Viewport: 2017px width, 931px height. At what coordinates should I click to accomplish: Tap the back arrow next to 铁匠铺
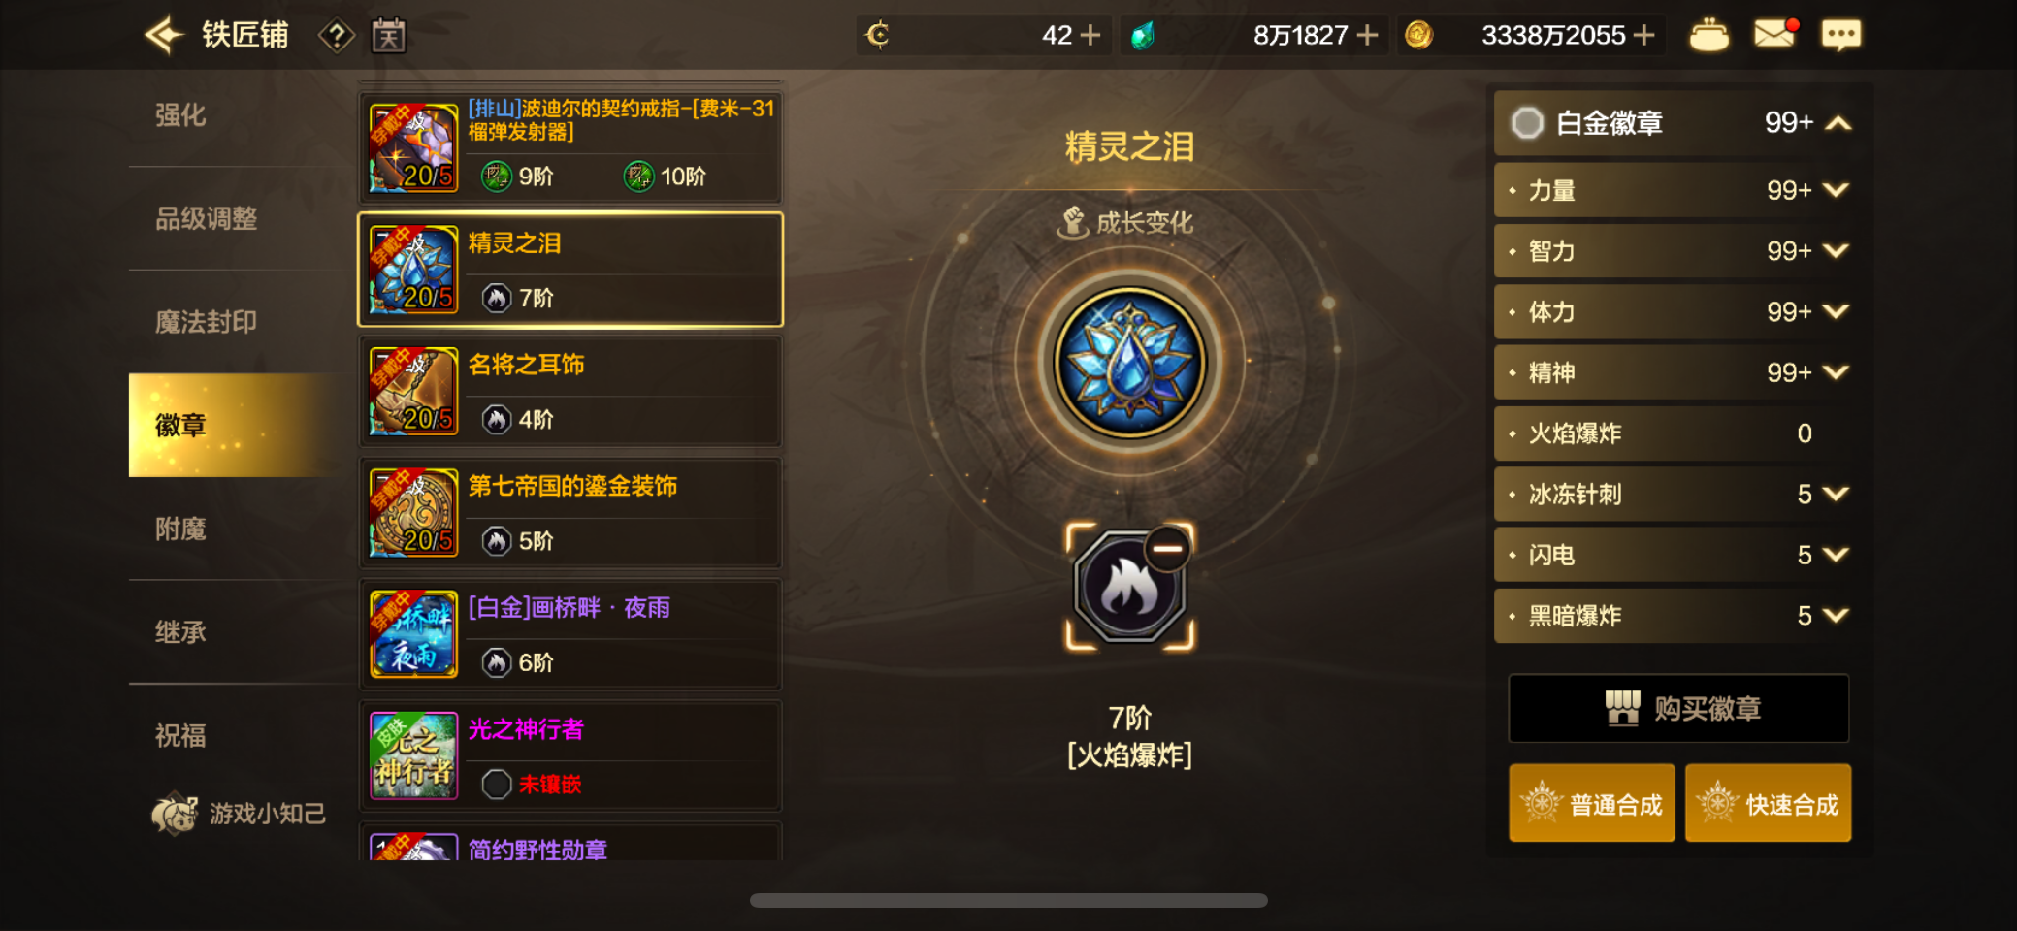[164, 35]
